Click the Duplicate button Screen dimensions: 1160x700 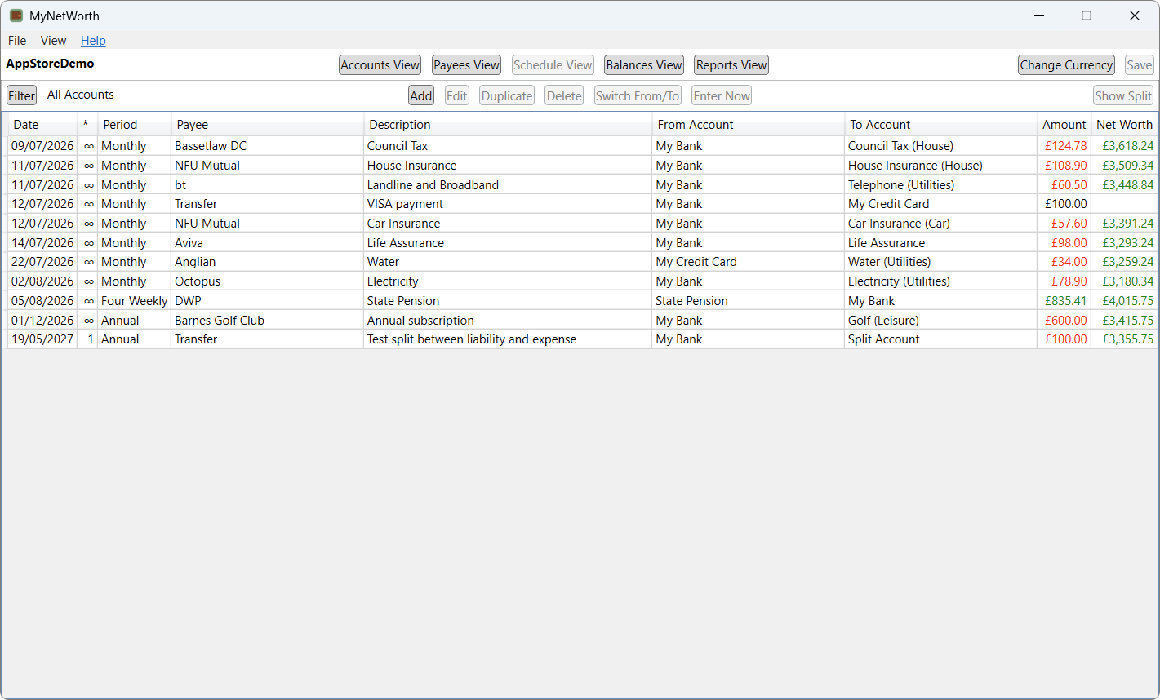(507, 95)
